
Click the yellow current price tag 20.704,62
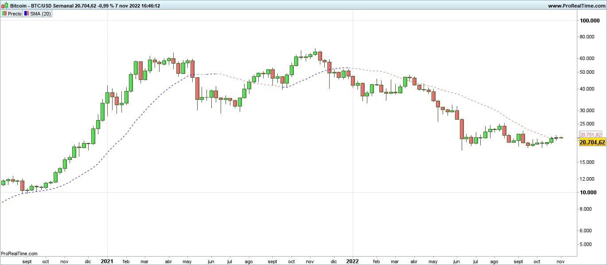coord(592,142)
